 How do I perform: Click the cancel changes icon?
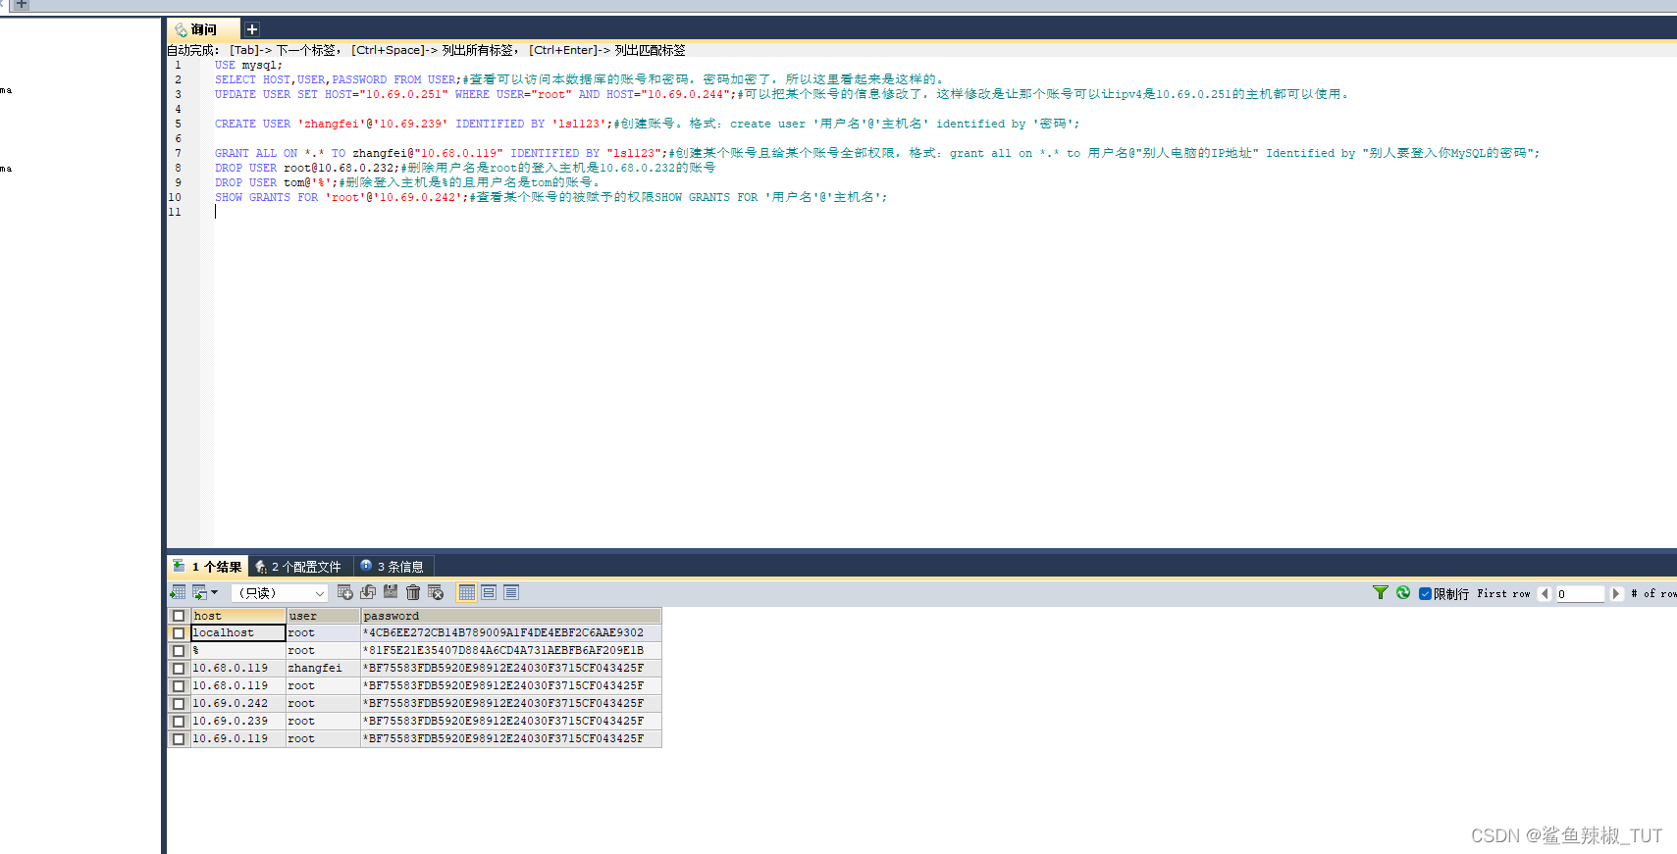436,592
